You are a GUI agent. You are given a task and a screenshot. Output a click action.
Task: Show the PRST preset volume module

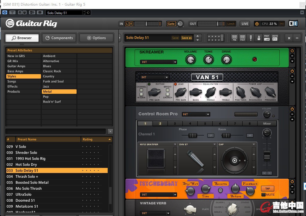coord(267,38)
